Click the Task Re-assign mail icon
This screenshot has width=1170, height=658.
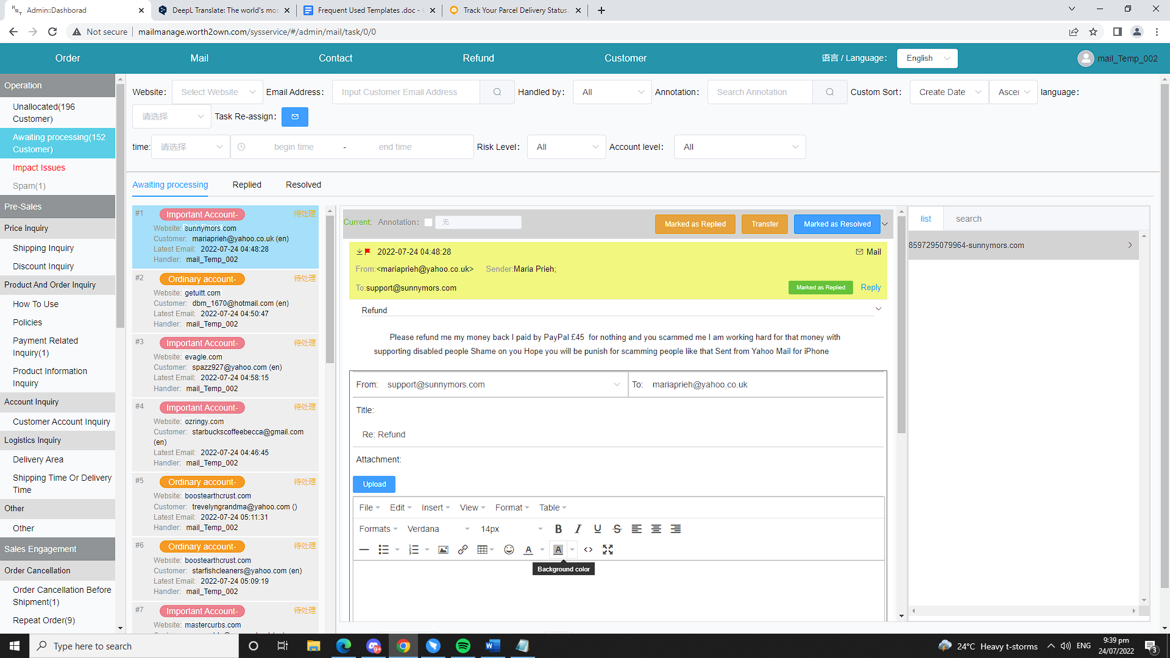[x=295, y=116]
